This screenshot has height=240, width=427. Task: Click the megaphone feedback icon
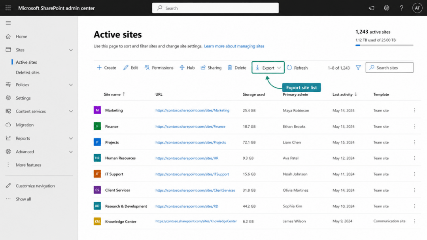371,8
